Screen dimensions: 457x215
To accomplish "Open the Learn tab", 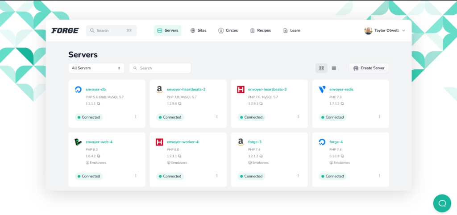I will (292, 31).
